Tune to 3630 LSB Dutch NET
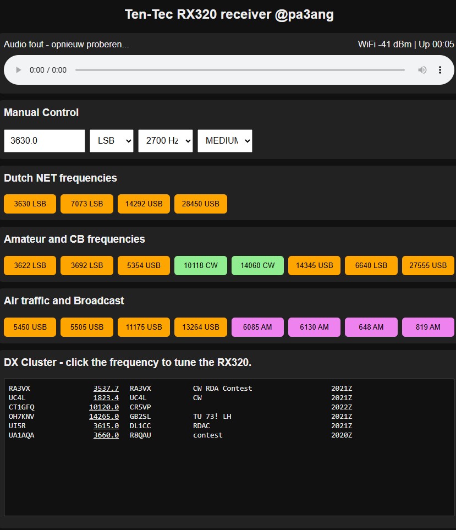456x530 pixels. (30, 204)
